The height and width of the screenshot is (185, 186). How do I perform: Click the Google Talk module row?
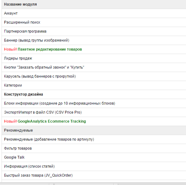pyautogui.click(x=94, y=157)
